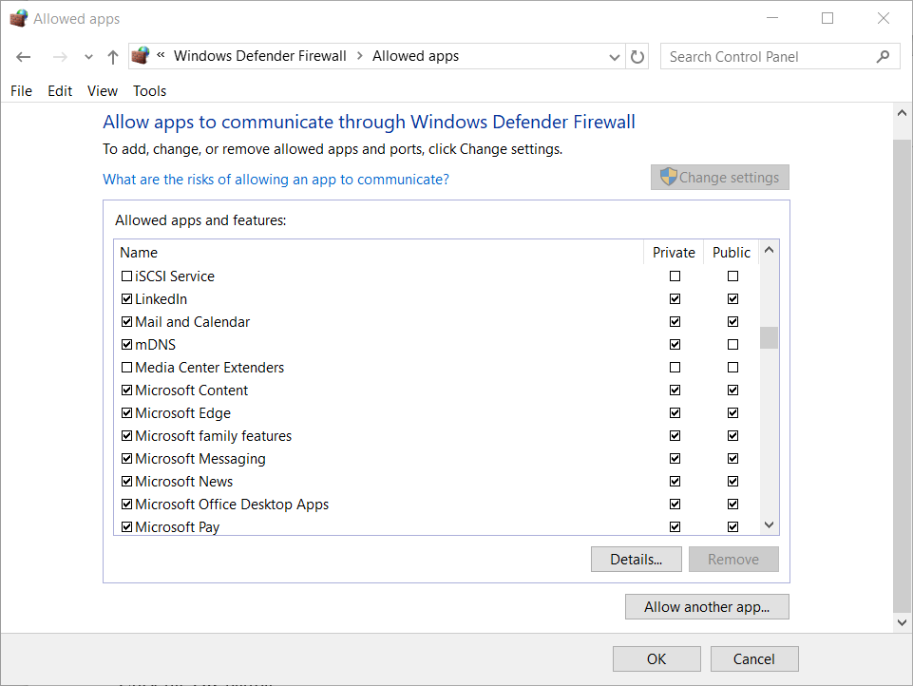Toggle the Mail and Calendar name checkbox

tap(126, 321)
